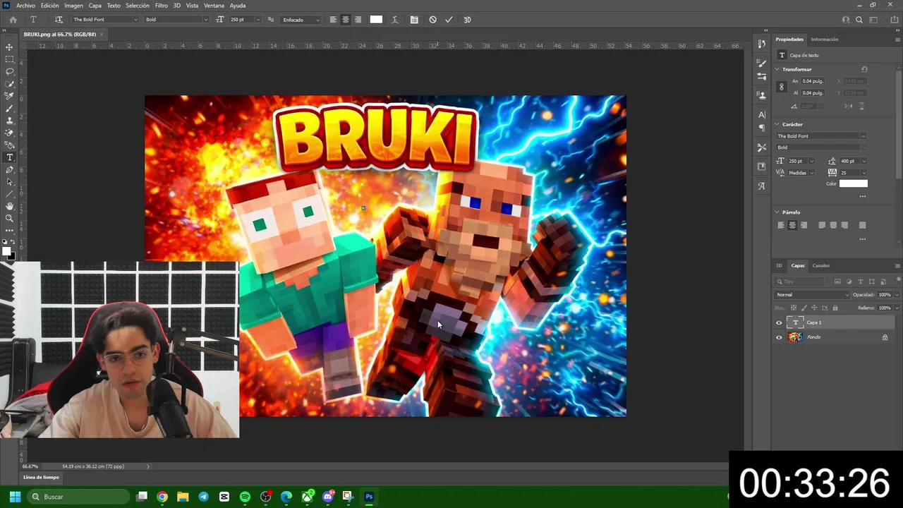
Task: Commit current text edits checkmark
Action: click(449, 20)
